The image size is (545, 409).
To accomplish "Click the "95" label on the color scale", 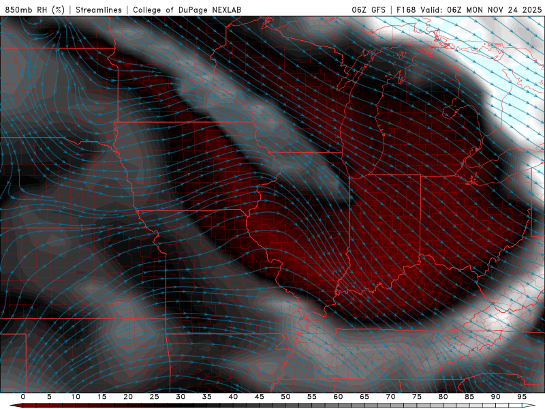I will [x=522, y=397].
